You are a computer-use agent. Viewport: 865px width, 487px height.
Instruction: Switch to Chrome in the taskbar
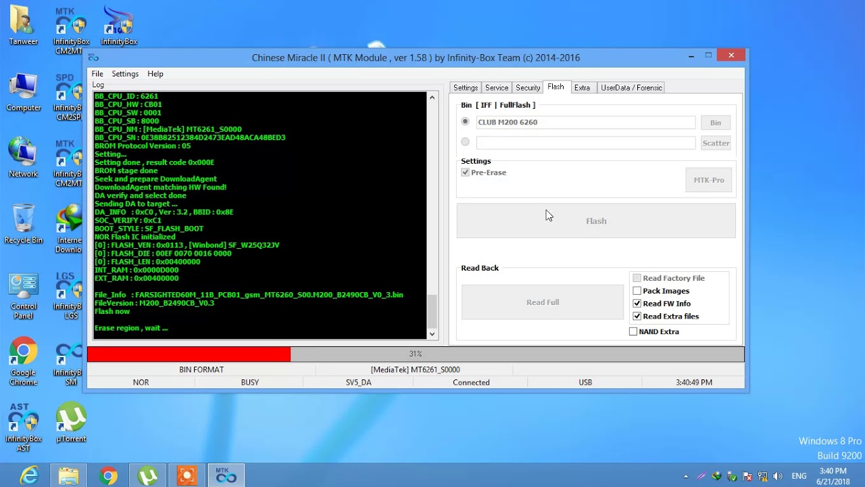108,476
